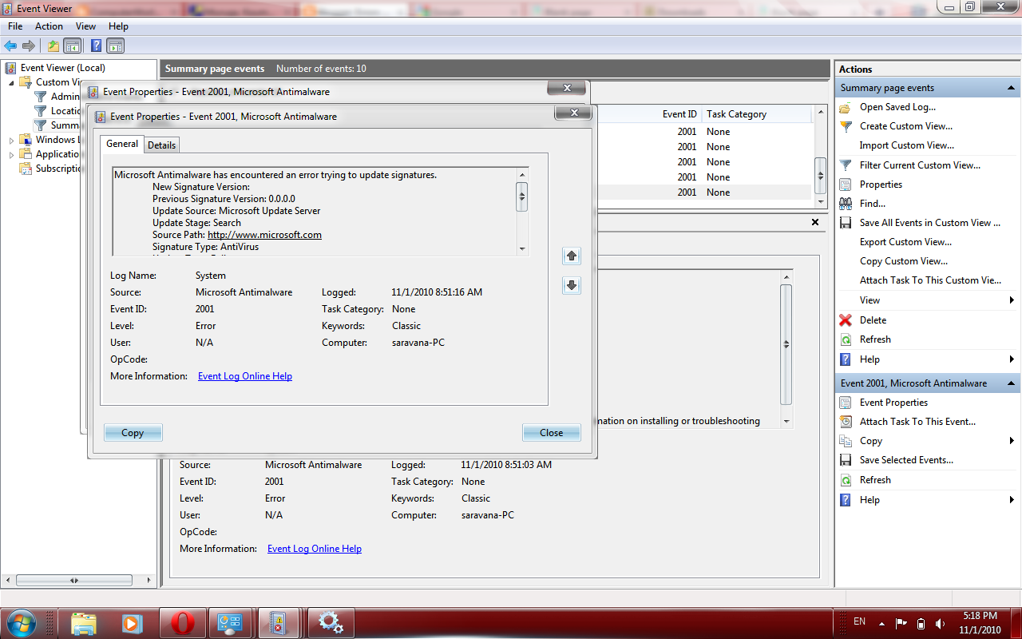Click the volume speaker tray icon
This screenshot has height=639, width=1022.
(940, 624)
